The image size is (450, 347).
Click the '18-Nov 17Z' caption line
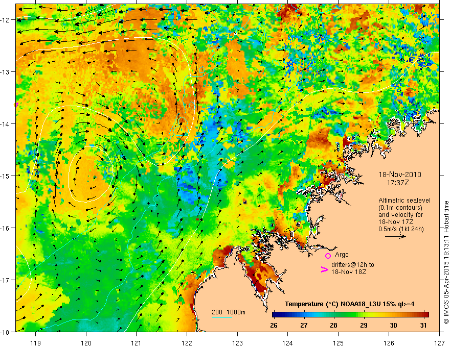pos(395,222)
